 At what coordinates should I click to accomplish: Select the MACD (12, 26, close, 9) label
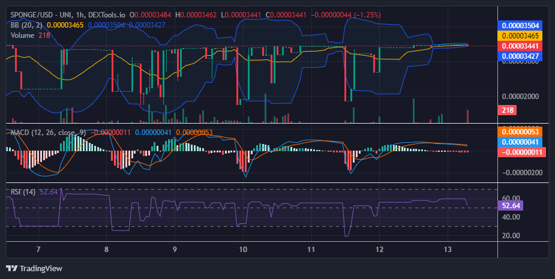48,133
